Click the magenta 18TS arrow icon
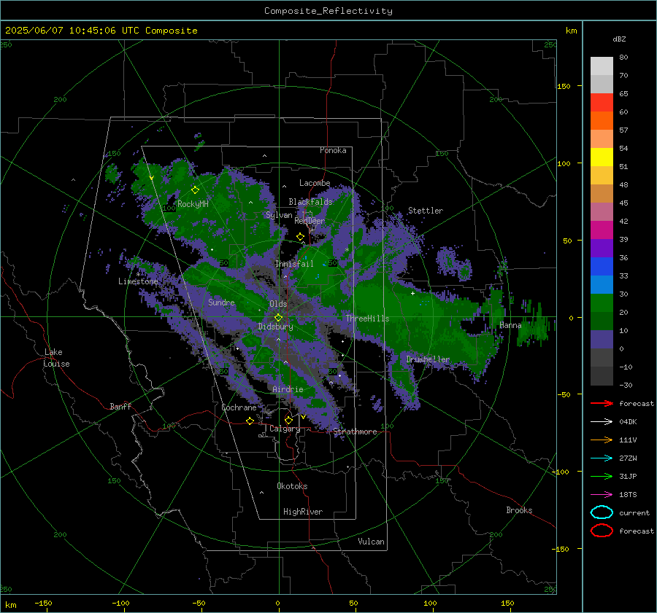657x613 pixels. [602, 495]
